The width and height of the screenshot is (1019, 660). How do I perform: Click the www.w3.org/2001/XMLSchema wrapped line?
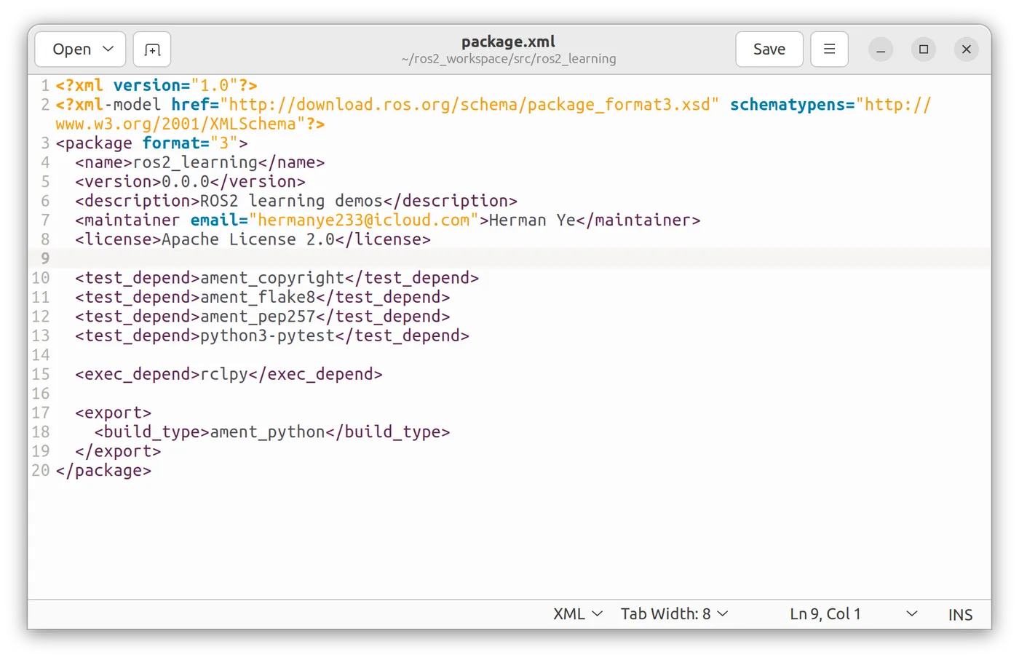[x=190, y=124]
